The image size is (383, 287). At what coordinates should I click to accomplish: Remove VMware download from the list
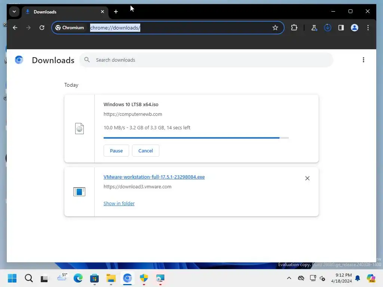[x=307, y=178]
